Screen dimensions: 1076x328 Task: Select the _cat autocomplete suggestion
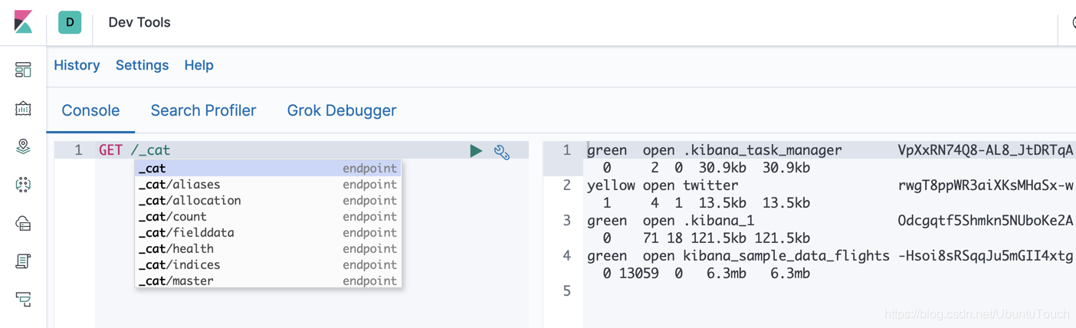[268, 168]
